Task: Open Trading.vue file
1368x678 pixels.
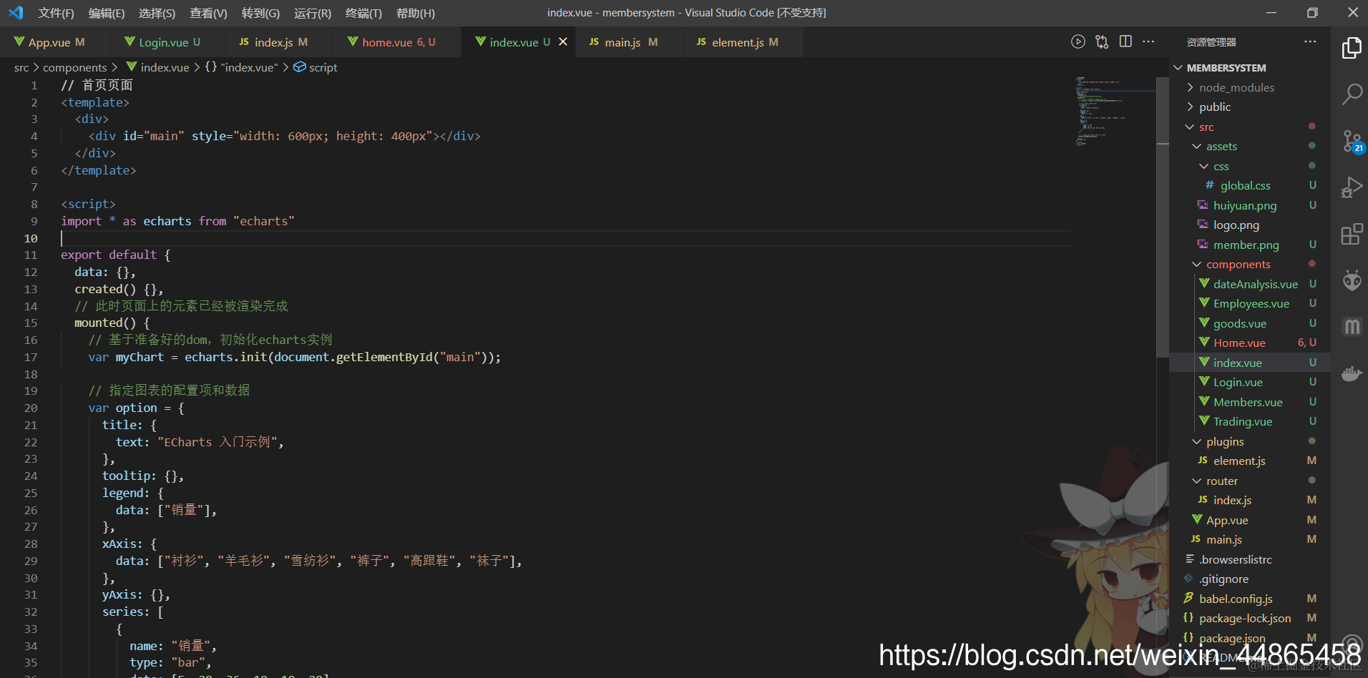Action: [x=1249, y=421]
